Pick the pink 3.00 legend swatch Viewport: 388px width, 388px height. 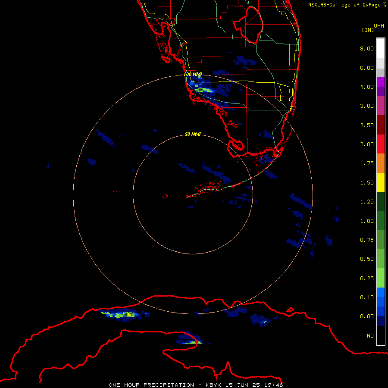381,106
